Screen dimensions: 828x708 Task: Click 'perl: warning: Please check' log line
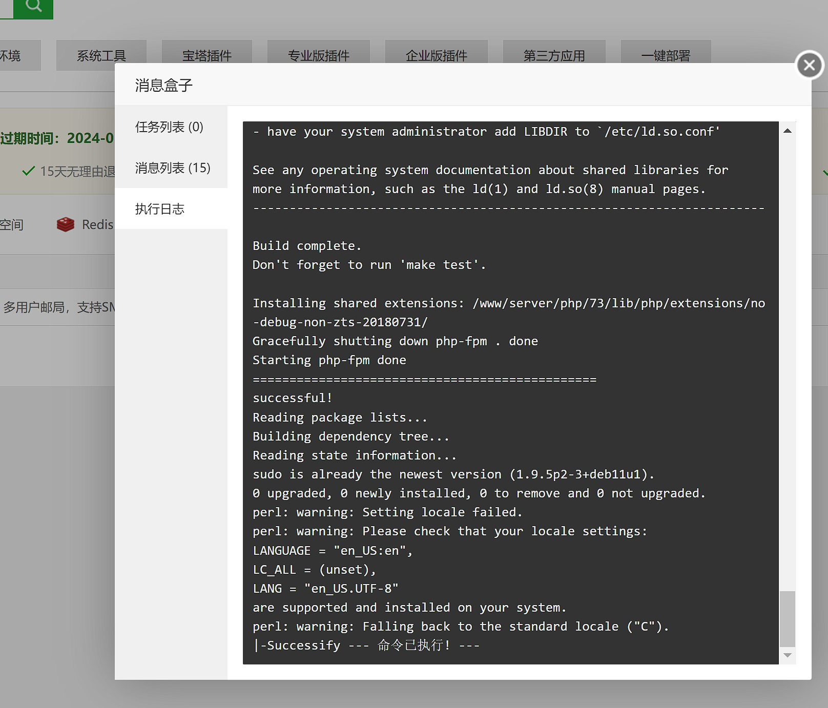click(450, 531)
